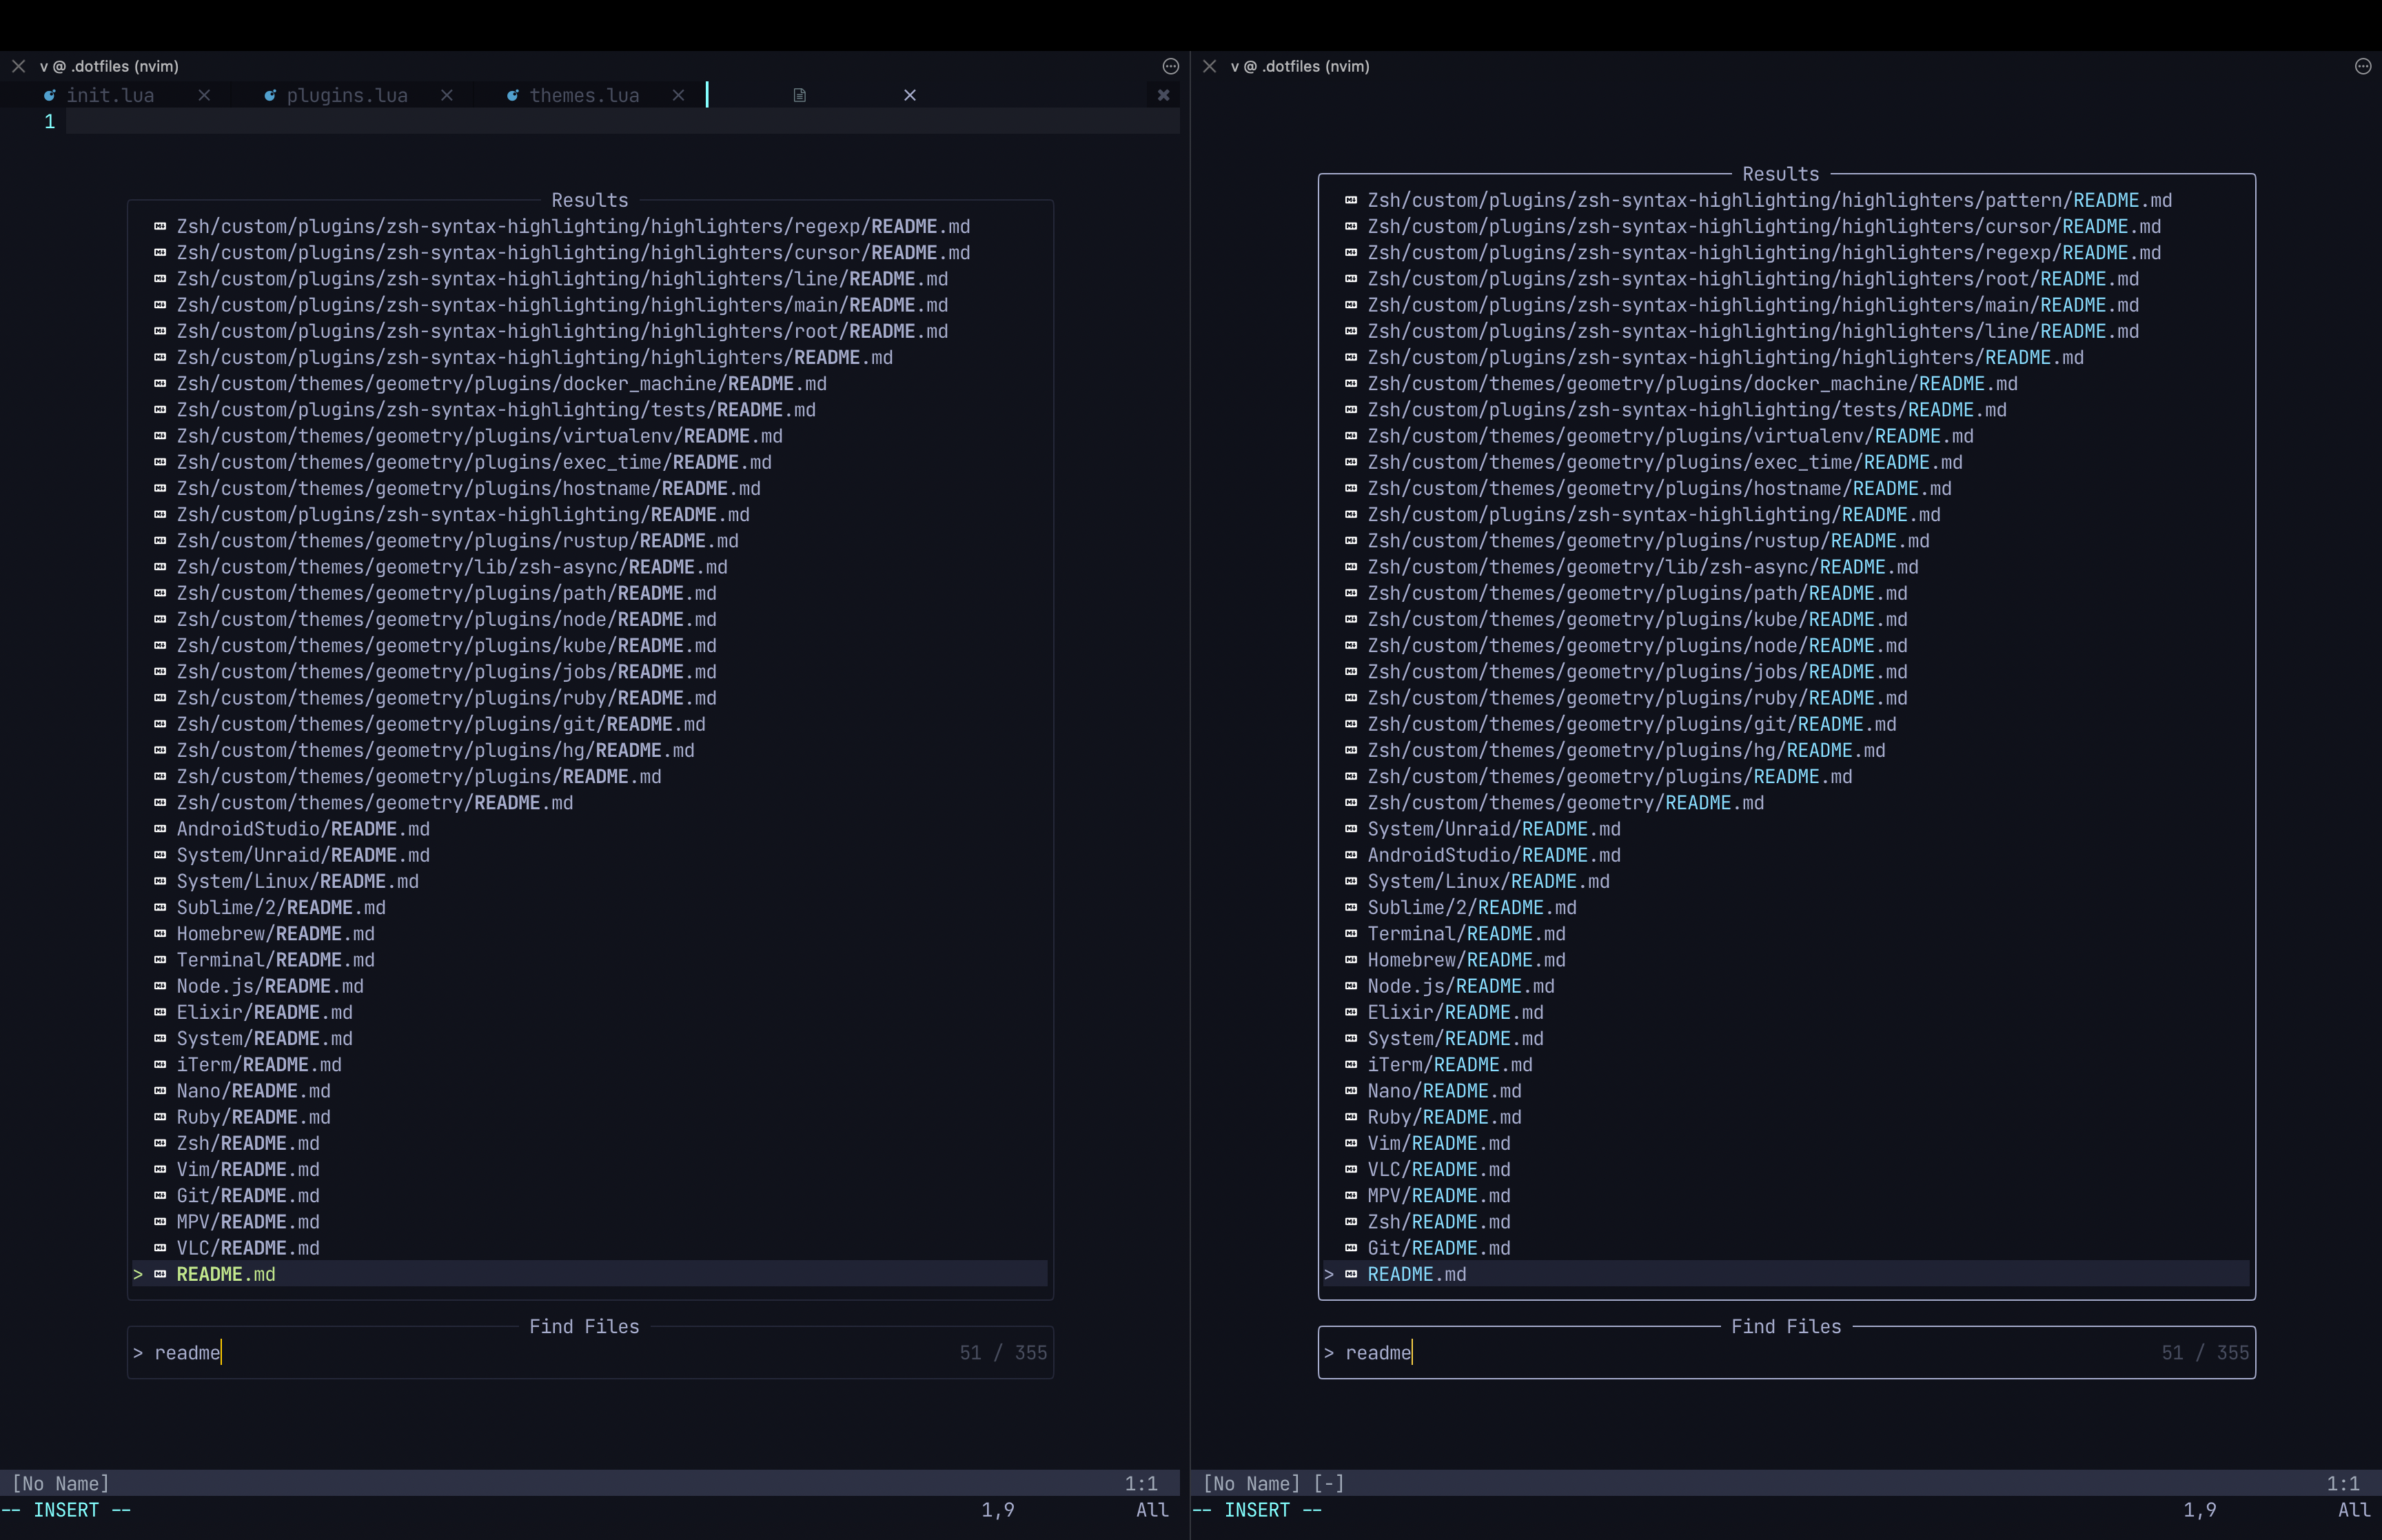Select highlighters/pattern/README.md in right pane
The image size is (2382, 1540).
pyautogui.click(x=1769, y=200)
